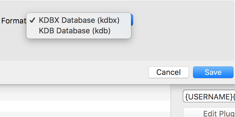Select KDBX Database (kdbx) format option
Screen dimensions: 235x117
(x=79, y=20)
